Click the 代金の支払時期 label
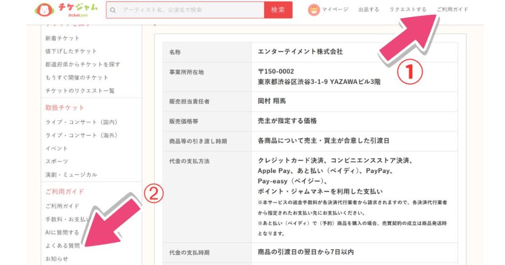 click(x=189, y=253)
